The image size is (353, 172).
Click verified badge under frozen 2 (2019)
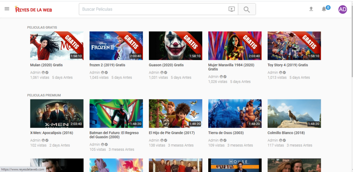[x=106, y=73]
